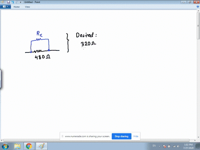Switch to the View ribbon tab
The height and width of the screenshot is (150, 200).
click(27, 7)
